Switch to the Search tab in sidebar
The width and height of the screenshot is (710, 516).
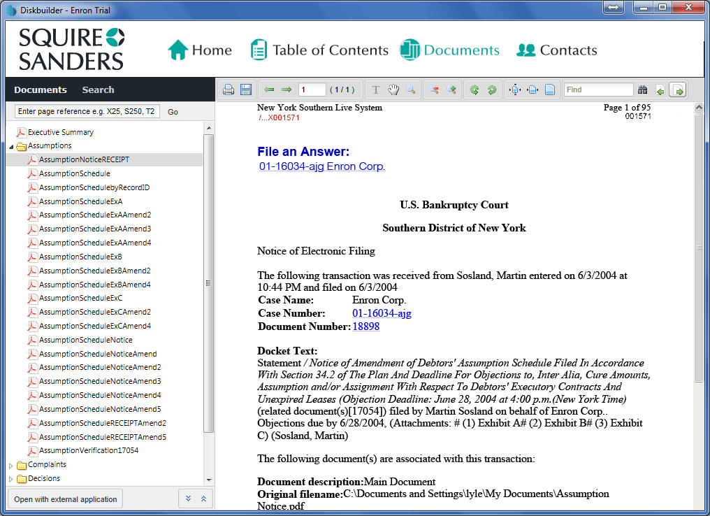pyautogui.click(x=98, y=89)
